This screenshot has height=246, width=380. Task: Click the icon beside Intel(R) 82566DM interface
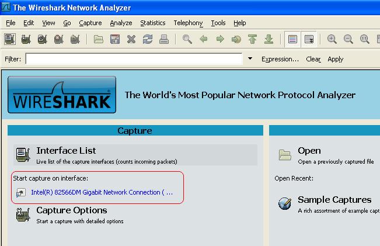pos(21,193)
